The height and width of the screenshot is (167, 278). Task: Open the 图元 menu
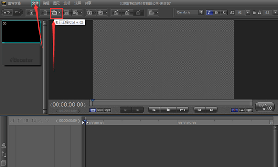pos(57,3)
